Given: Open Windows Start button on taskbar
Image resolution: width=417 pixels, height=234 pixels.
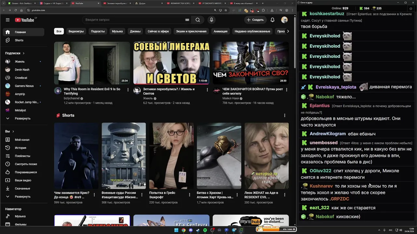Looking at the screenshot, I should click(176, 230).
